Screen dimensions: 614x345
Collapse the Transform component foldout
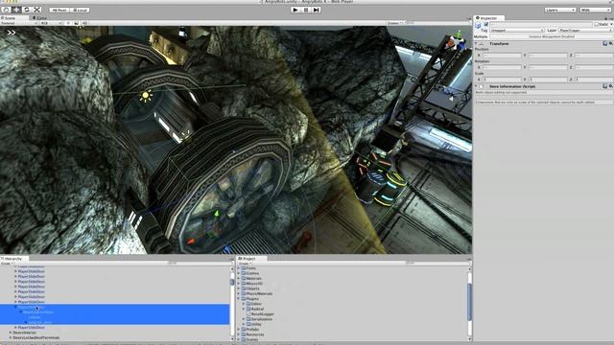click(x=477, y=43)
